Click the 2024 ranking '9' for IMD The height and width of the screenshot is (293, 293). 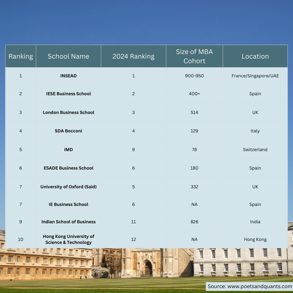tap(133, 150)
